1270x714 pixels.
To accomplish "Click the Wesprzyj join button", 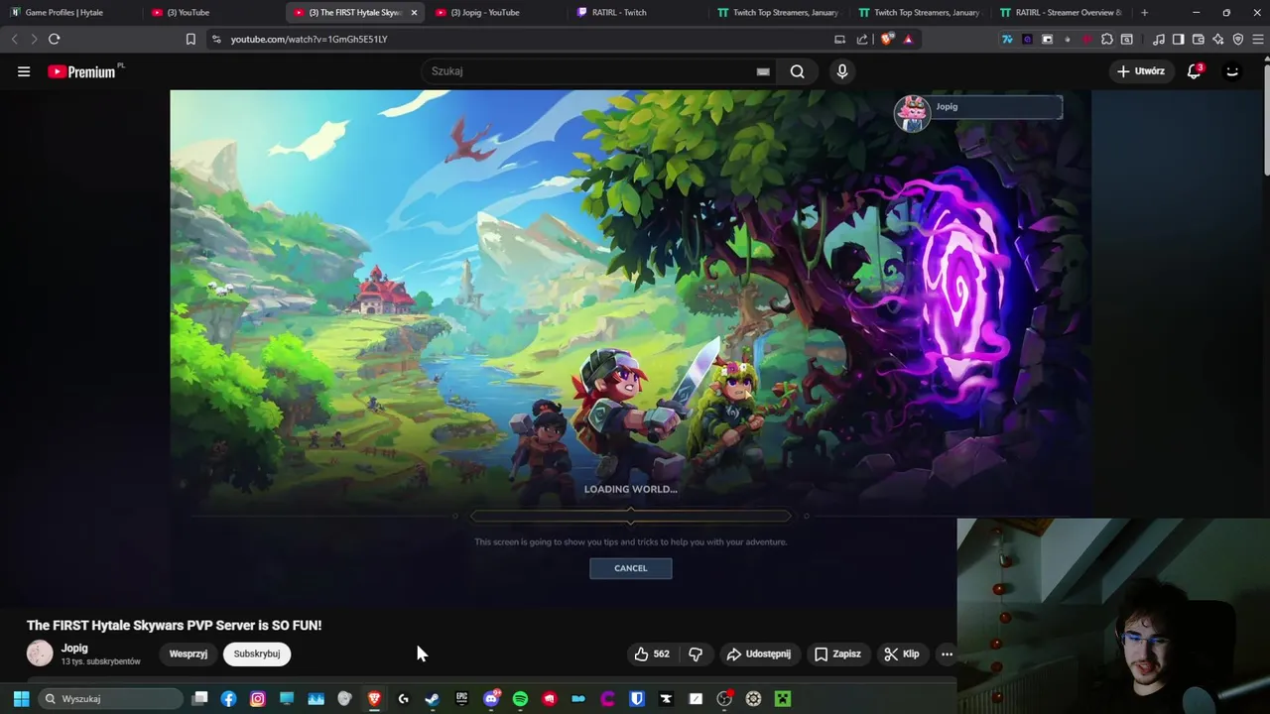I will (x=189, y=654).
